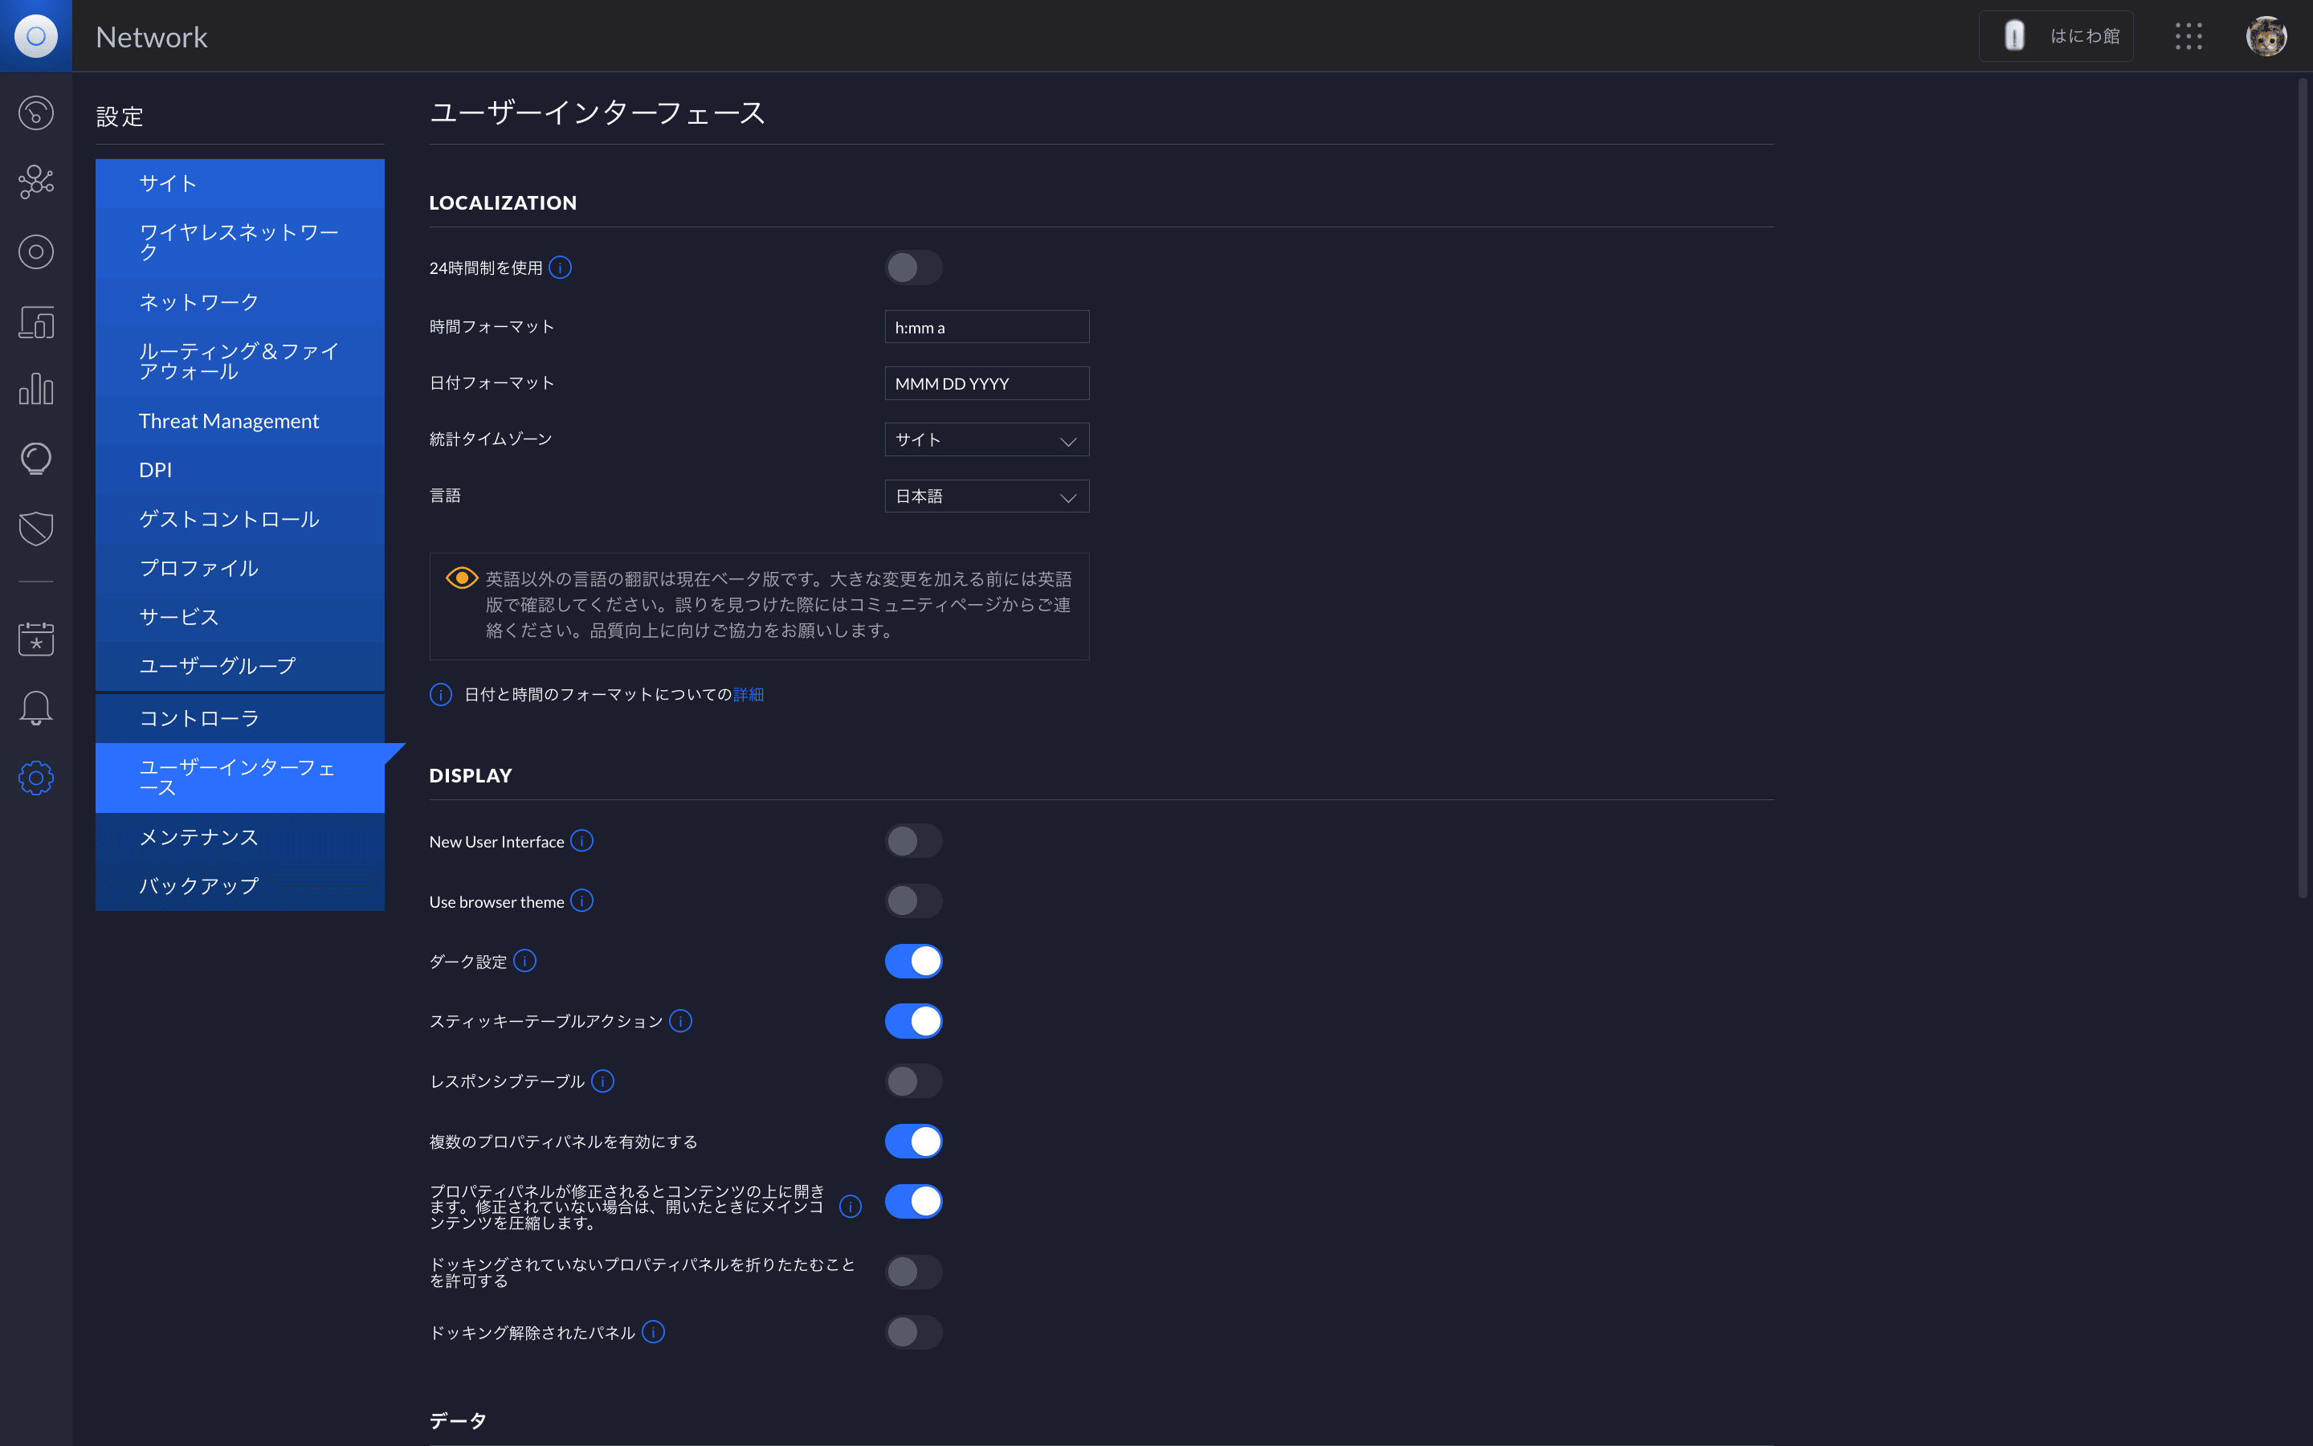Open the Insights lightbulb icon
2313x1446 pixels.
pos(35,459)
